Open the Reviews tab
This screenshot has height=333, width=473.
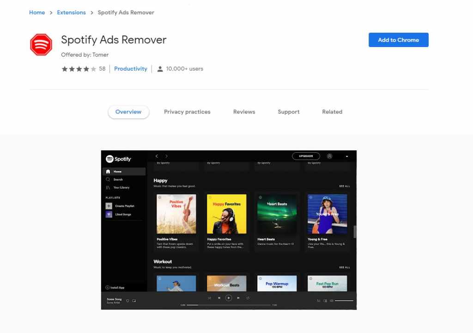coord(244,112)
